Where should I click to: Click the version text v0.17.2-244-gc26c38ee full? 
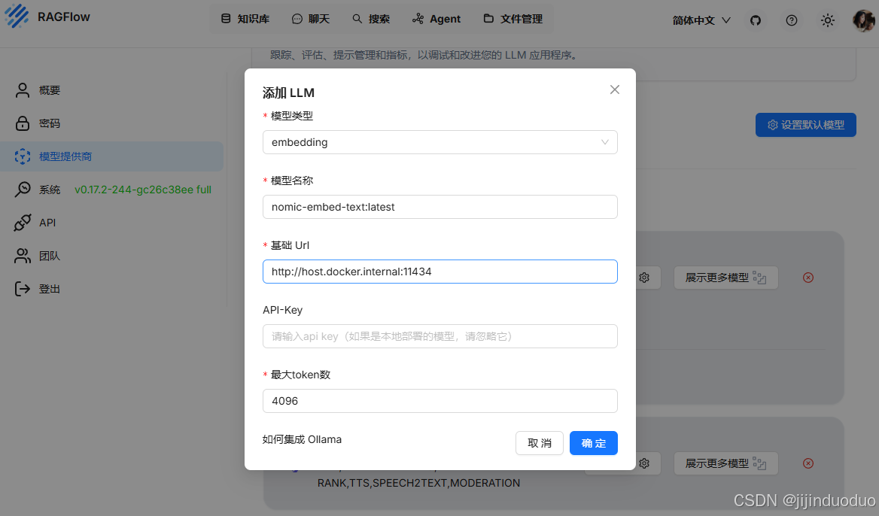(x=143, y=190)
